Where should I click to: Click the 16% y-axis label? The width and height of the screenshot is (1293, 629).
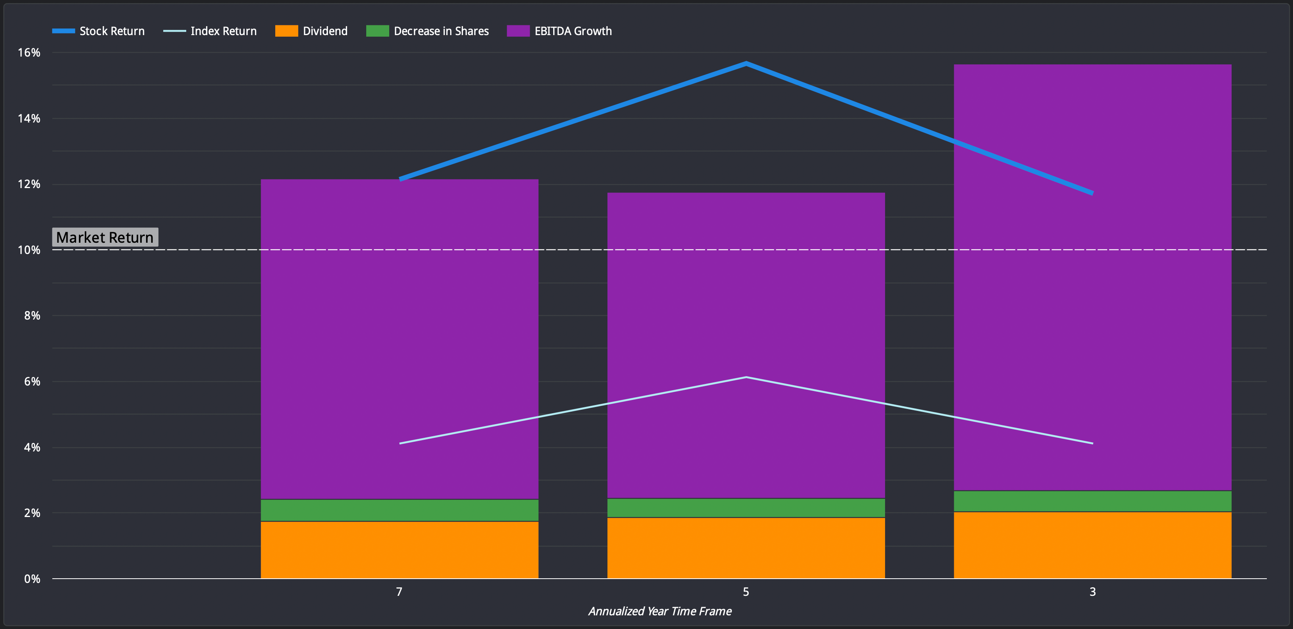pos(29,53)
